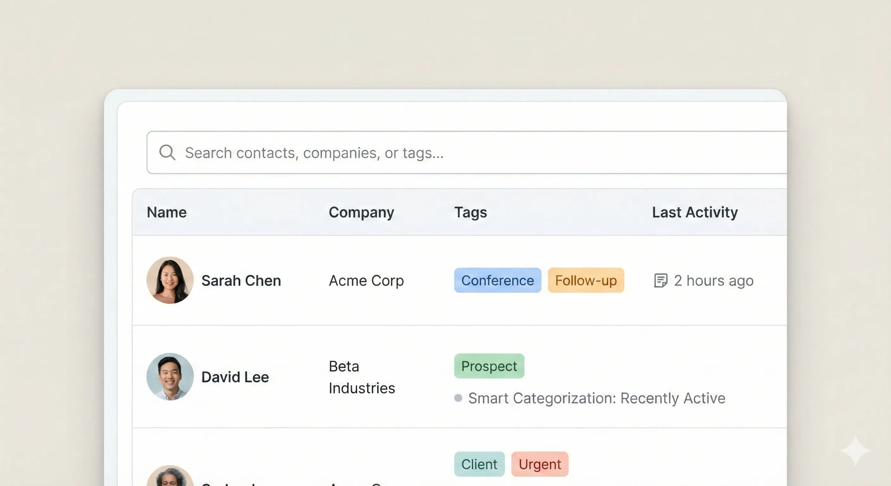Click the Smart Categorization status dot
891x486 pixels.
[x=458, y=398]
